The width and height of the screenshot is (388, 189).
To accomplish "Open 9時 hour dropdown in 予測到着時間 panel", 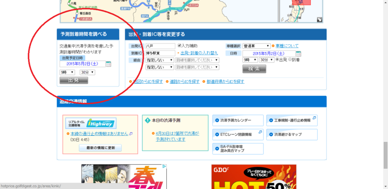I will [x=67, y=73].
